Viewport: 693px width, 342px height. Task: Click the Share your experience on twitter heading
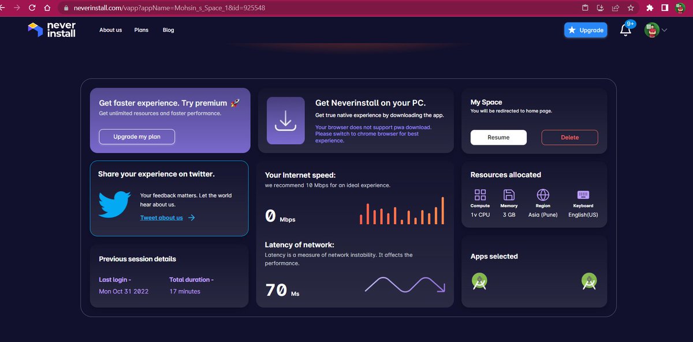click(157, 174)
